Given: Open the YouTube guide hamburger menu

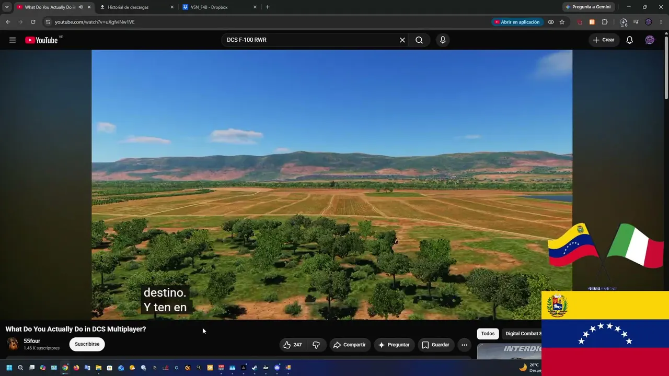Looking at the screenshot, I should click(13, 40).
